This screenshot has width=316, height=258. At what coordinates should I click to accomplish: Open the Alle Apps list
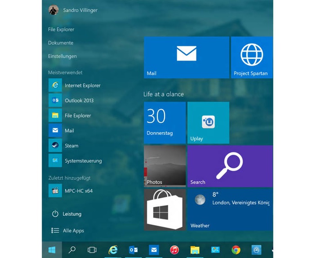[68, 231]
